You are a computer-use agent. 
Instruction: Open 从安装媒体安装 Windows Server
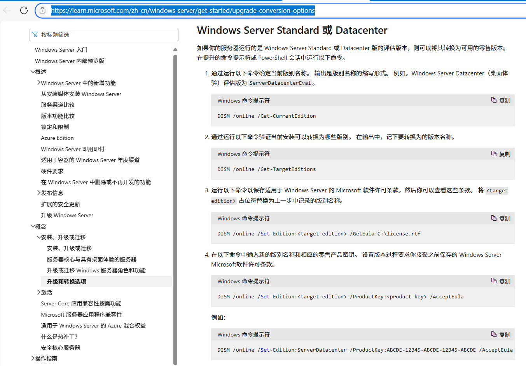coord(81,94)
